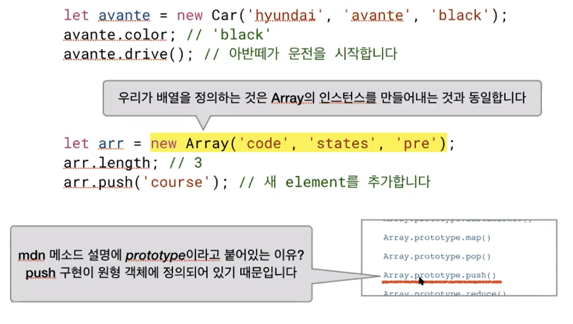Click the 'let arr' variable declaration

(94, 143)
